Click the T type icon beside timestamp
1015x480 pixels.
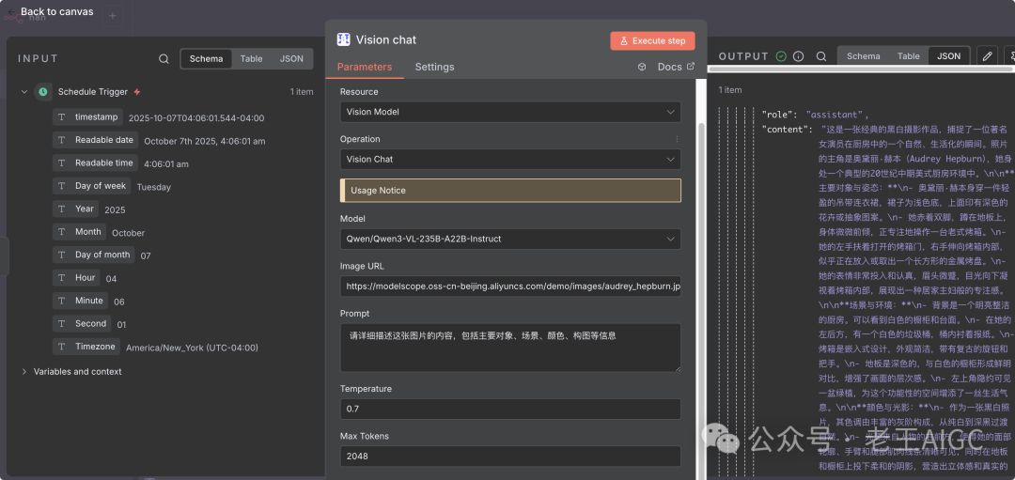62,117
